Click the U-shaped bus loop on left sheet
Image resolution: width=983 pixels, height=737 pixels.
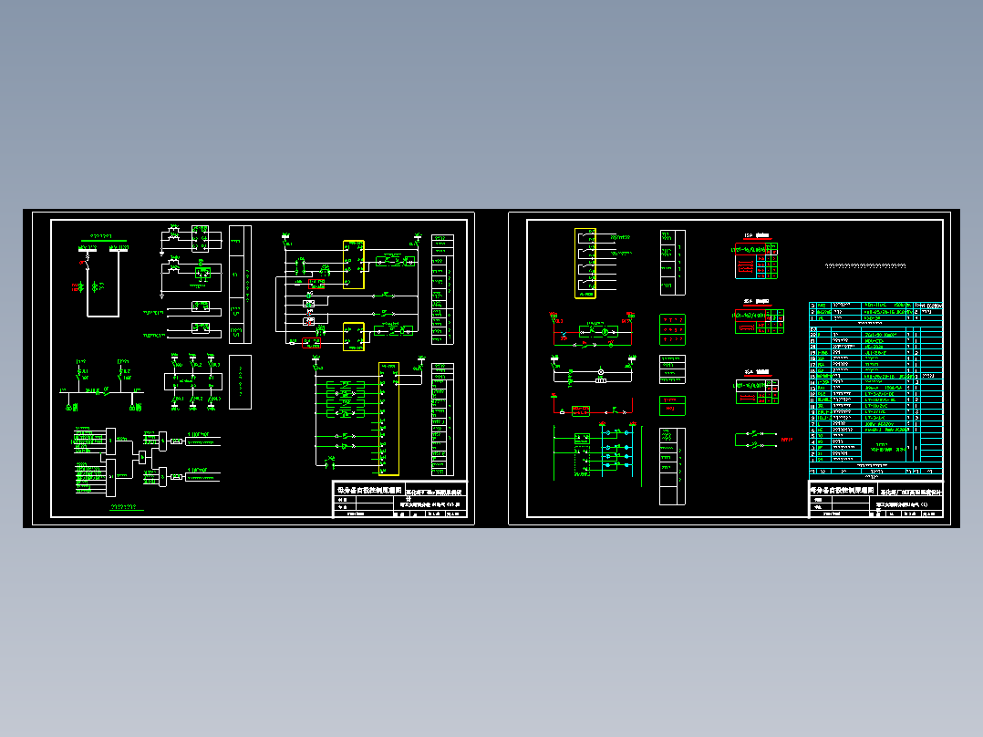pyautogui.click(x=103, y=283)
